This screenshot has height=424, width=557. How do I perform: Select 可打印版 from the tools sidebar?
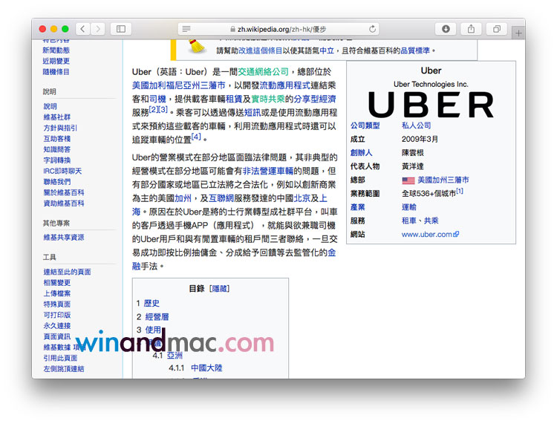click(56, 315)
